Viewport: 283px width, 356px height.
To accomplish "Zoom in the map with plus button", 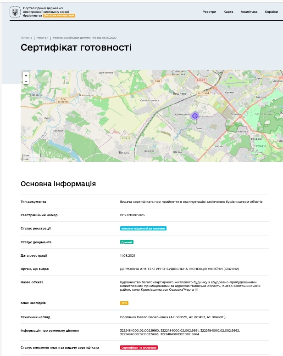I will tap(26, 75).
